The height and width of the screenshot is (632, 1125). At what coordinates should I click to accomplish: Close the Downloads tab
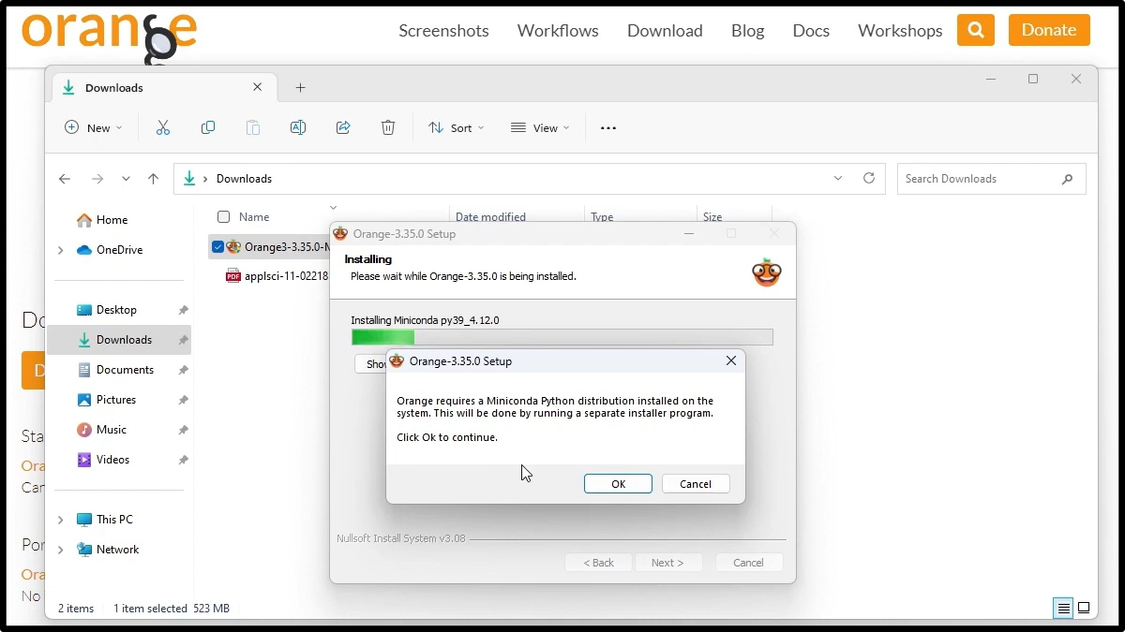tap(258, 87)
